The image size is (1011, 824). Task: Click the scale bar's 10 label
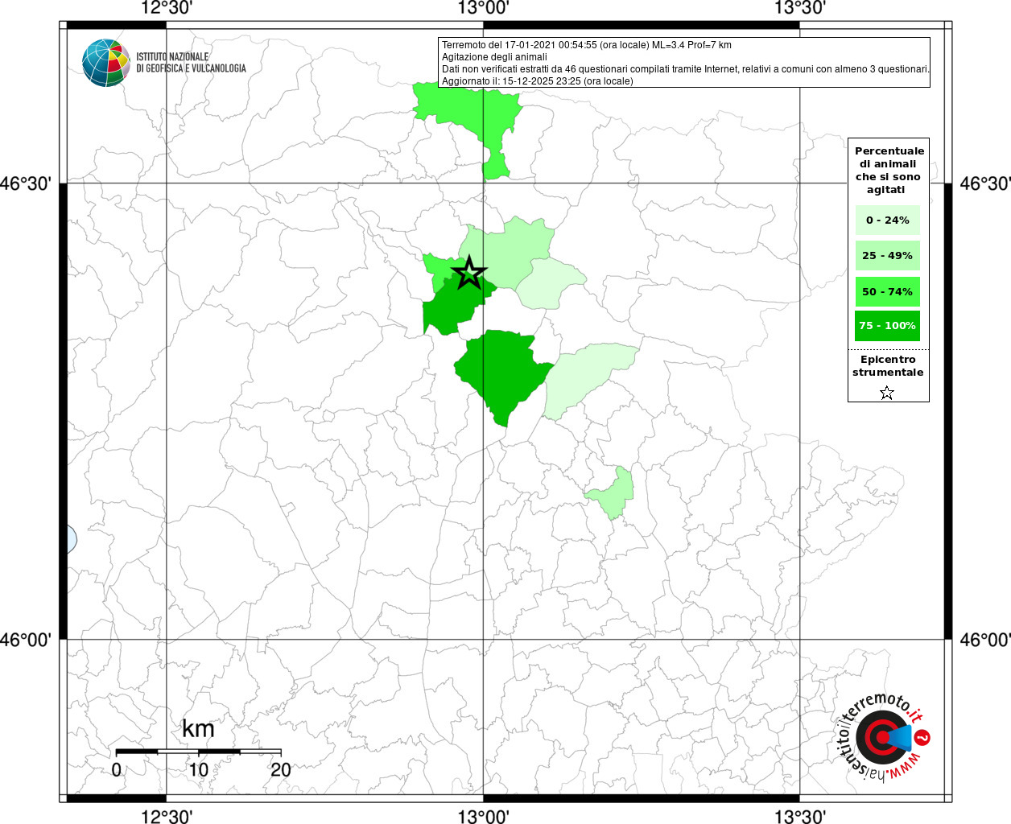(198, 769)
